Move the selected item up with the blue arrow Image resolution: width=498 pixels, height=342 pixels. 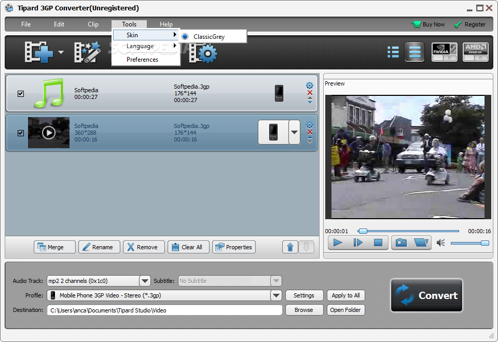point(290,247)
